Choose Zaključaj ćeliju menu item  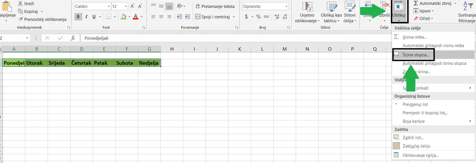pyautogui.click(x=434, y=146)
